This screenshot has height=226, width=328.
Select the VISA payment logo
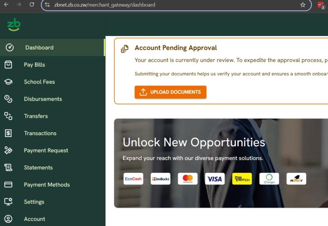click(x=215, y=179)
